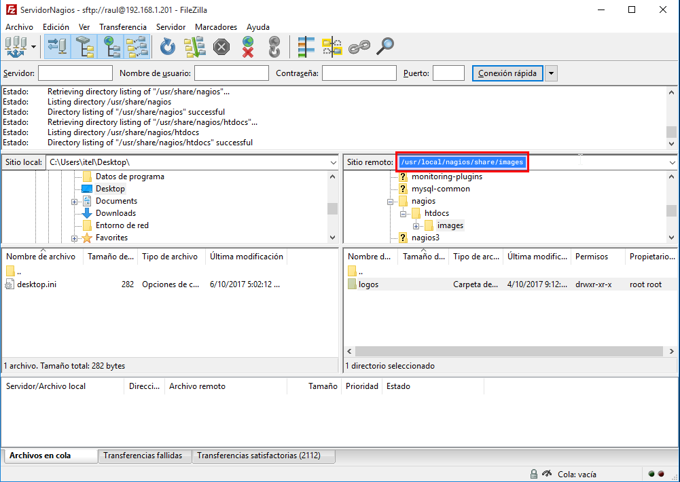Select monitoring-plugins in remote tree
Screen dimensions: 680x482
(447, 177)
